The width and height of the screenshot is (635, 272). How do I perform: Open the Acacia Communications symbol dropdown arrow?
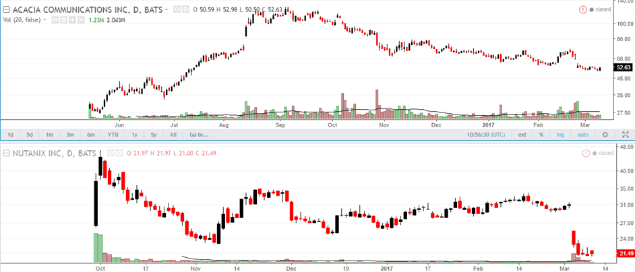click(167, 9)
